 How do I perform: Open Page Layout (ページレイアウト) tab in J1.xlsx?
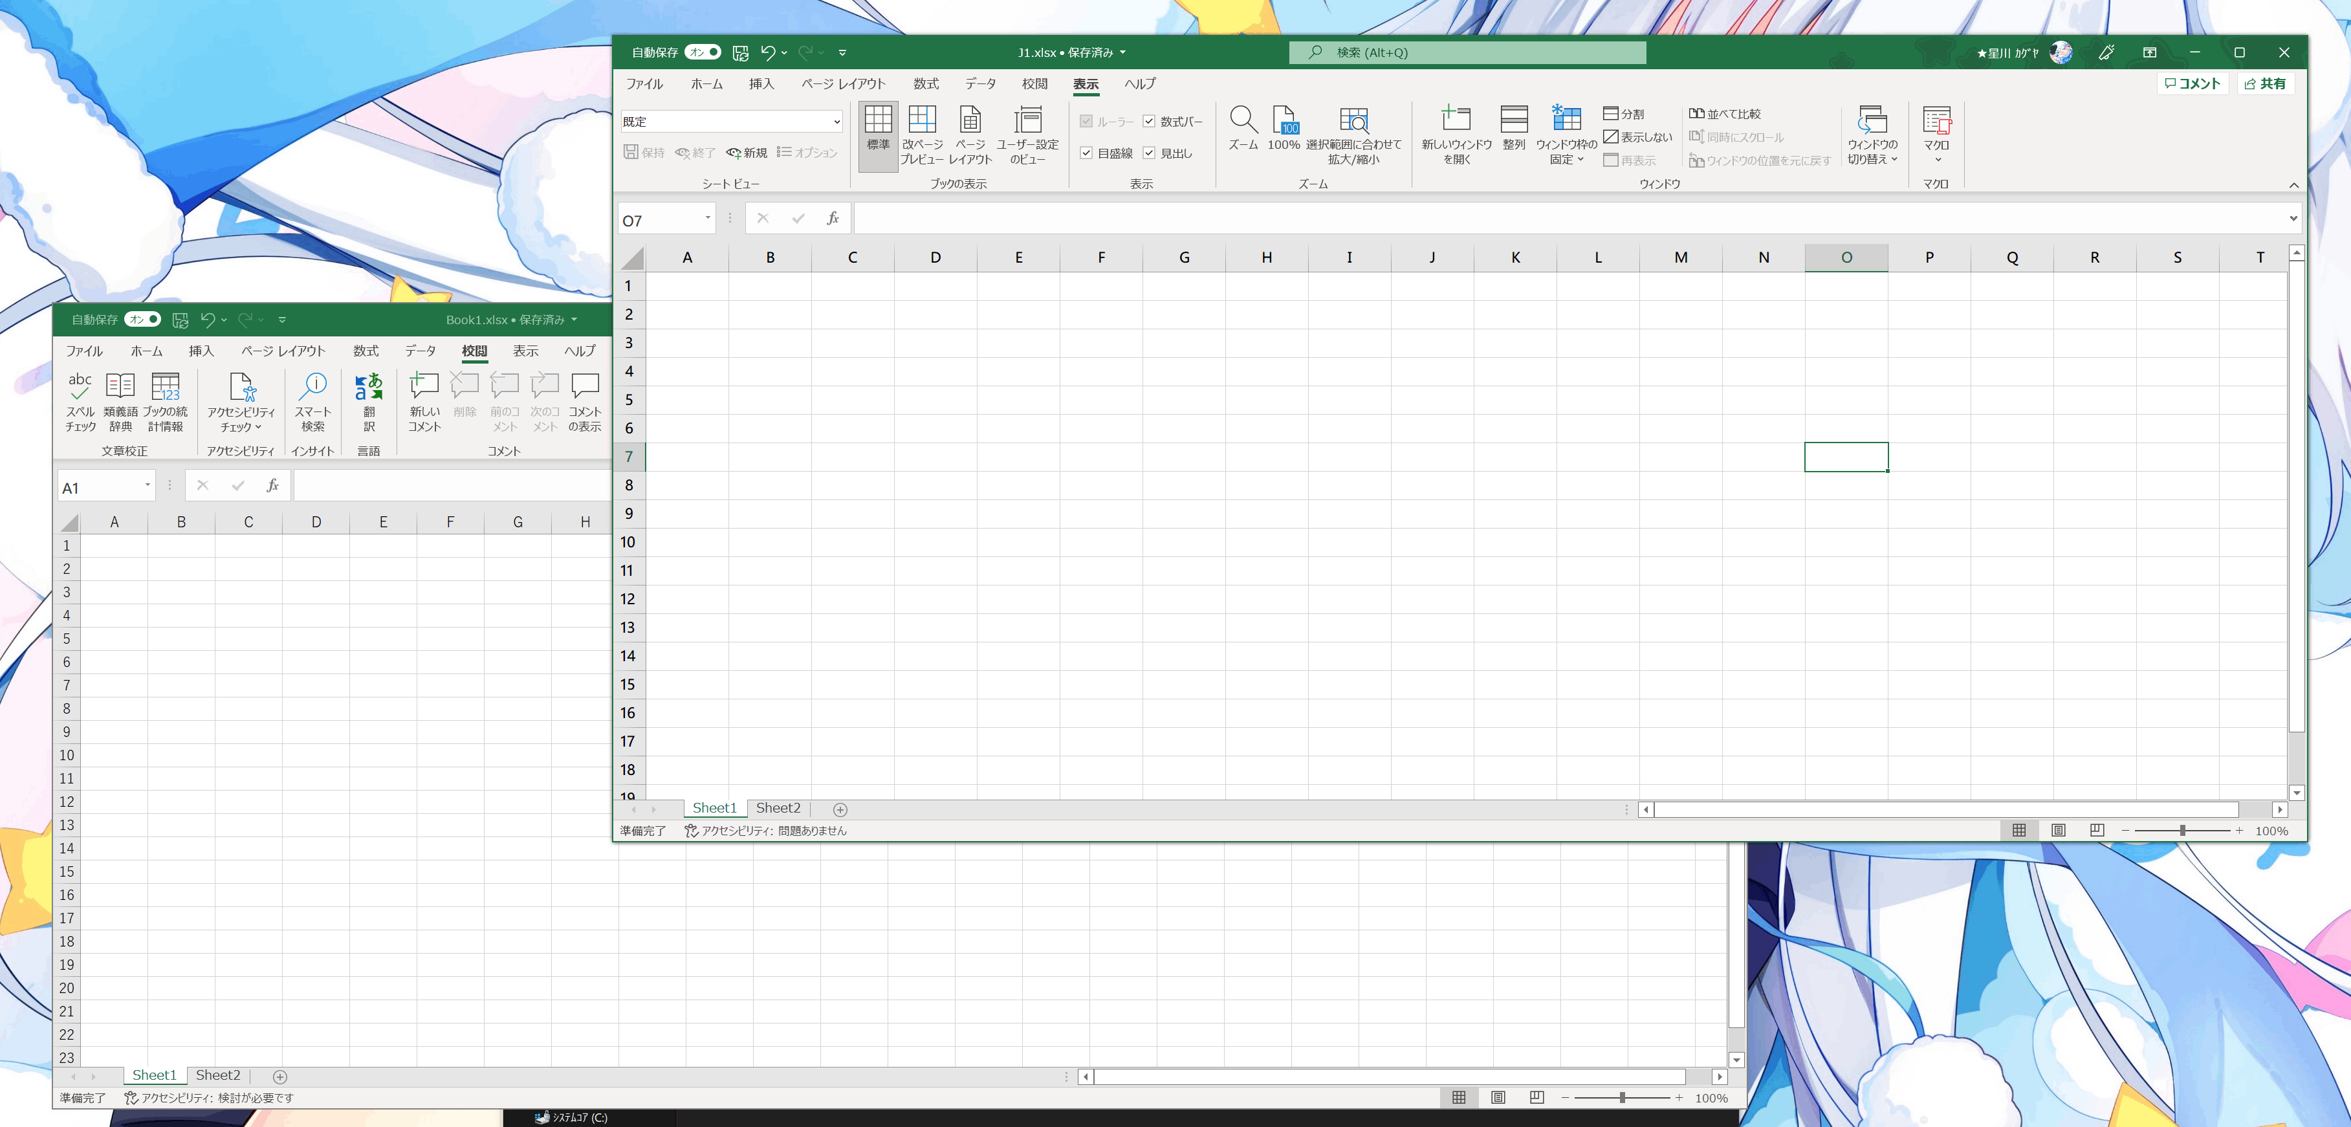pyautogui.click(x=844, y=84)
